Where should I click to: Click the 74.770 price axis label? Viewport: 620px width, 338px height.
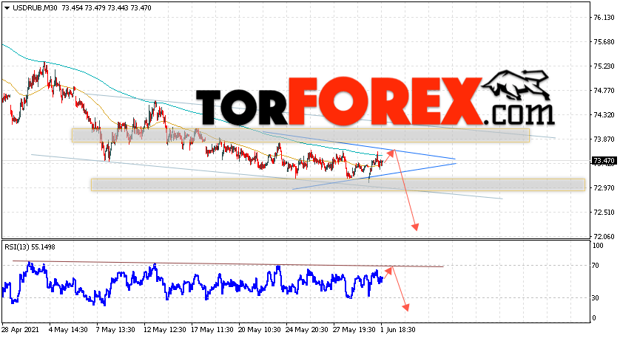click(604, 91)
